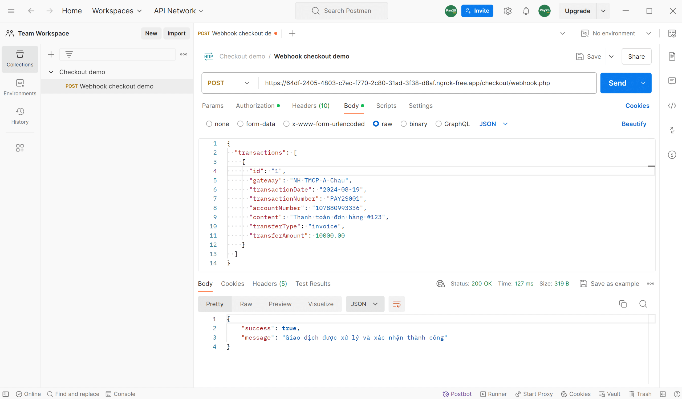Open Collections in the sidebar
682x399 pixels.
pyautogui.click(x=20, y=59)
